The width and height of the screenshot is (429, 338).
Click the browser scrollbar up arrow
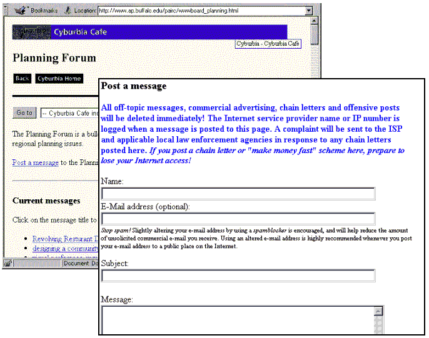coord(315,21)
